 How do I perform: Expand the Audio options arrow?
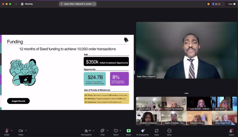point(12,131)
